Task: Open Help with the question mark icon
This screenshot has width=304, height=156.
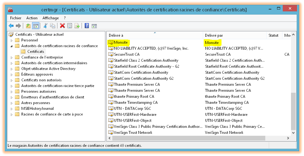Action: [x=87, y=26]
